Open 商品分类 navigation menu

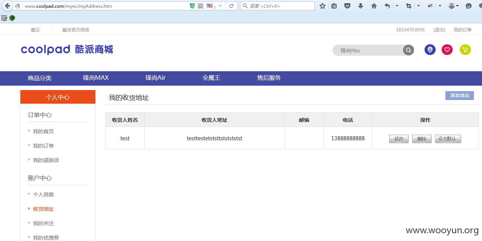pos(40,78)
